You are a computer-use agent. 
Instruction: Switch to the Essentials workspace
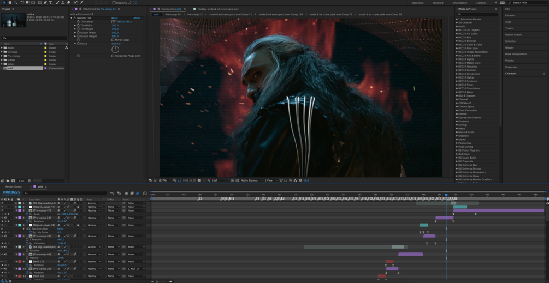click(x=418, y=2)
